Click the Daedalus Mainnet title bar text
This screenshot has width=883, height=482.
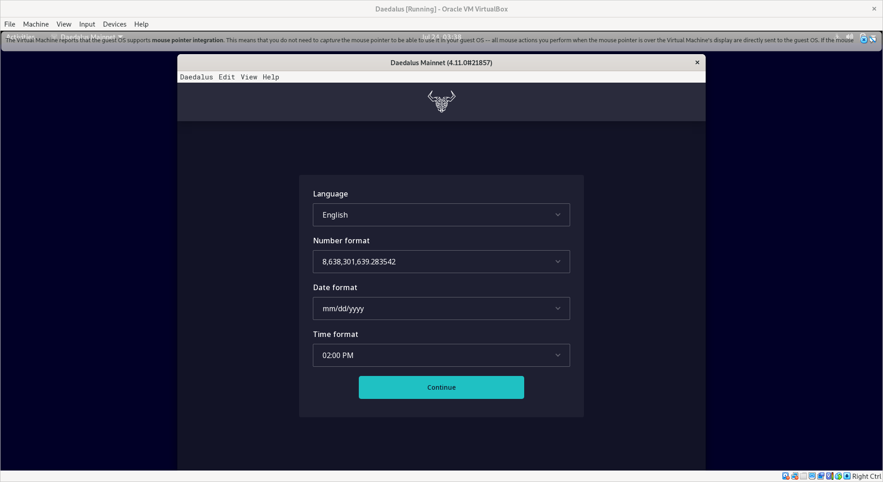[x=441, y=63]
